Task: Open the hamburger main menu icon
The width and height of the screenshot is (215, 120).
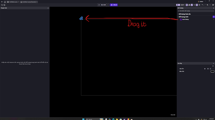Action: click(2, 2)
